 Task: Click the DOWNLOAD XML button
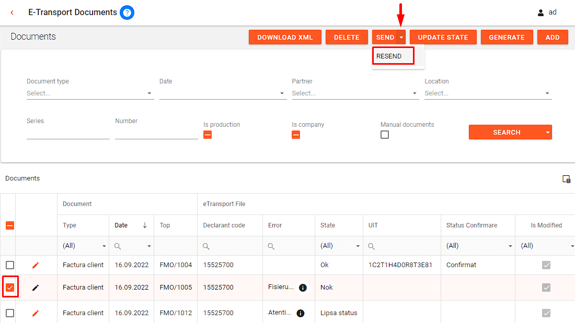tap(285, 38)
